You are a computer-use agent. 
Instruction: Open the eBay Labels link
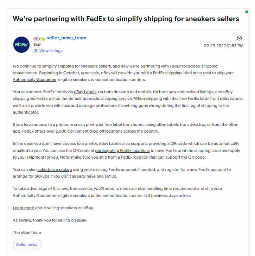click(85, 92)
